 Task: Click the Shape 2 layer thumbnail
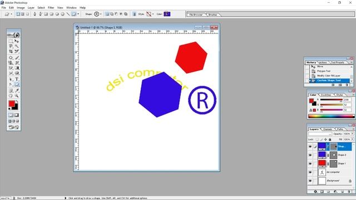[x=322, y=155]
